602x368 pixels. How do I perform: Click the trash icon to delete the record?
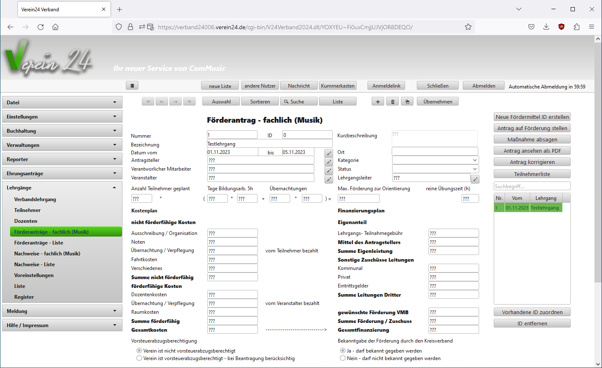pyautogui.click(x=392, y=101)
